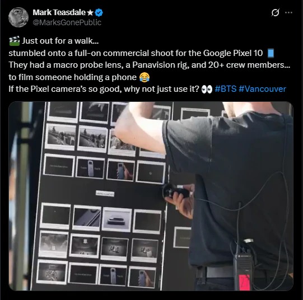Open the #Vancouver hashtag
This screenshot has height=300, width=303.
click(262, 89)
